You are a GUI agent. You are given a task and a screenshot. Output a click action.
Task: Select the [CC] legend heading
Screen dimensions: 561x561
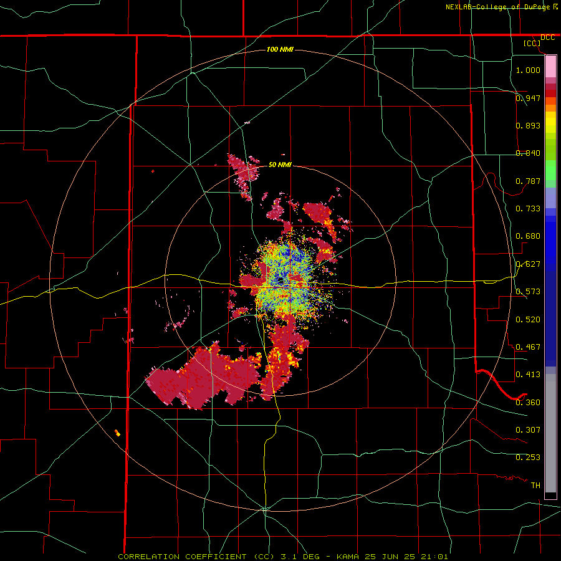(x=532, y=43)
